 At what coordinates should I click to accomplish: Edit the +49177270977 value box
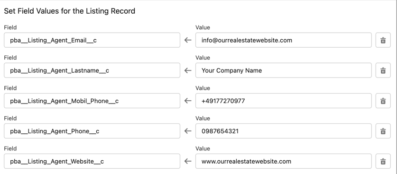click(x=284, y=101)
